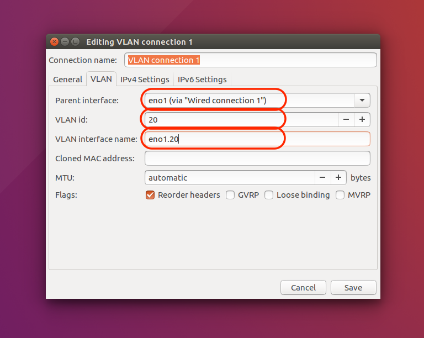The width and height of the screenshot is (424, 338).
Task: Uncheck the Reorder headers flag
Action: pyautogui.click(x=150, y=195)
